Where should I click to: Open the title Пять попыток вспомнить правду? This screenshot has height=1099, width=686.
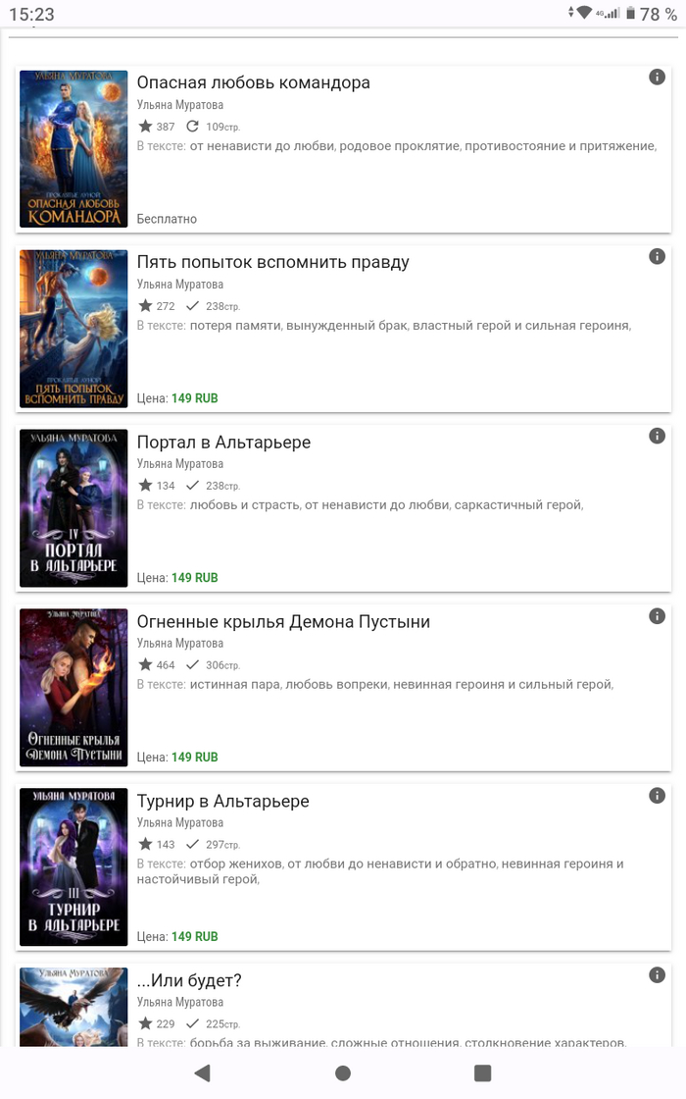coord(273,262)
